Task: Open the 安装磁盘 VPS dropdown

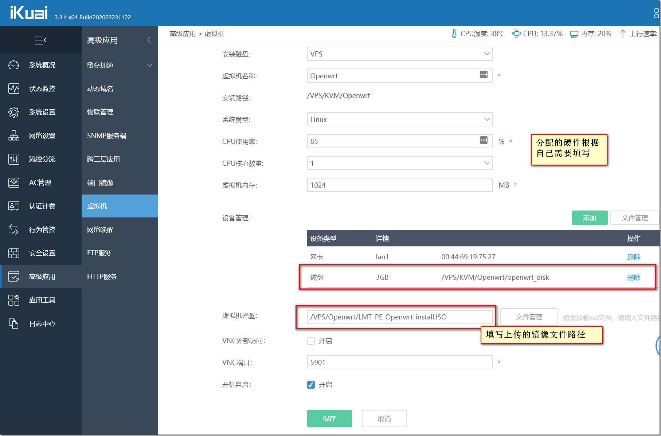Action: 400,54
